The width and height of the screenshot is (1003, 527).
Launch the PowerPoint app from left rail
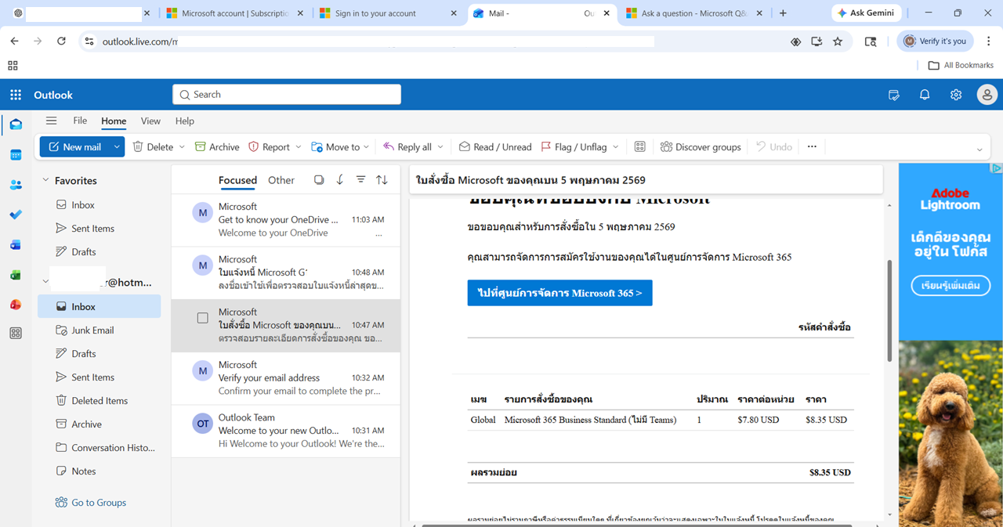click(16, 305)
